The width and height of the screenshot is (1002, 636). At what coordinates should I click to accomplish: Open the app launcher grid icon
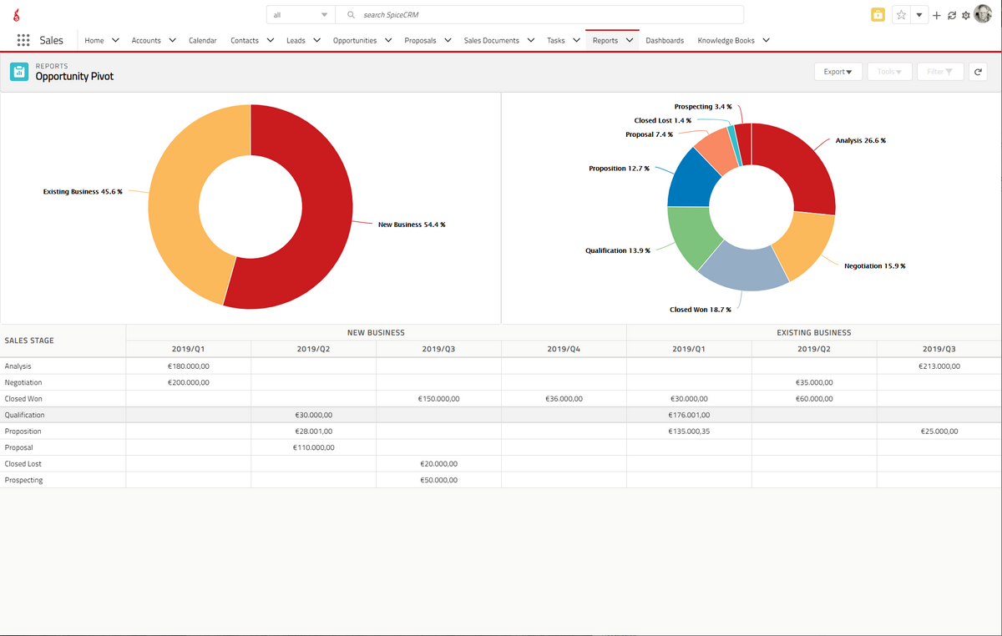tap(23, 40)
